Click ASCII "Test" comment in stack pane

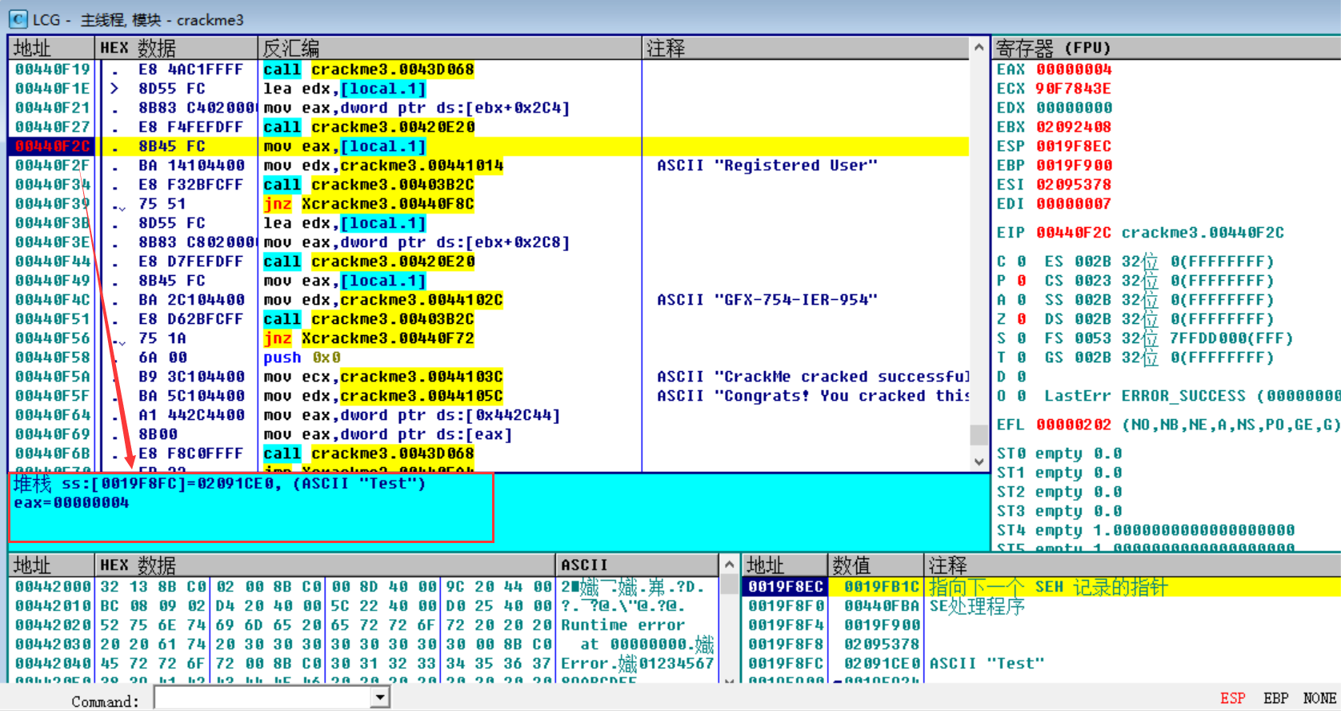click(x=987, y=663)
